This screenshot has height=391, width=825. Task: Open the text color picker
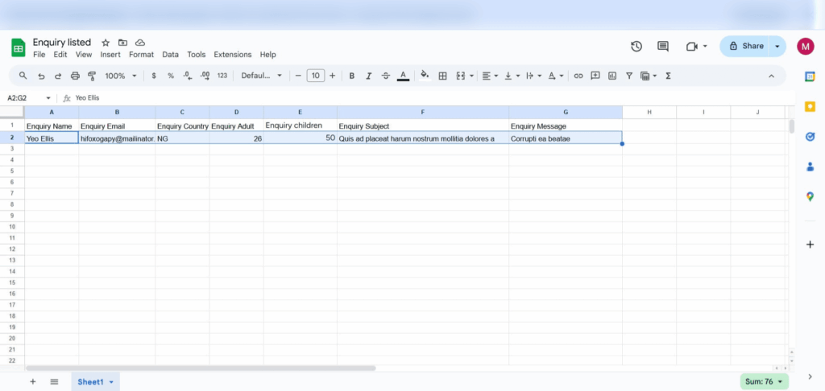(x=403, y=76)
